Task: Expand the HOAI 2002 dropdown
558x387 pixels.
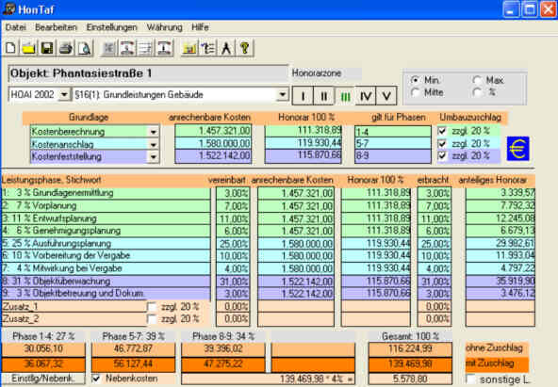Action: 64,95
